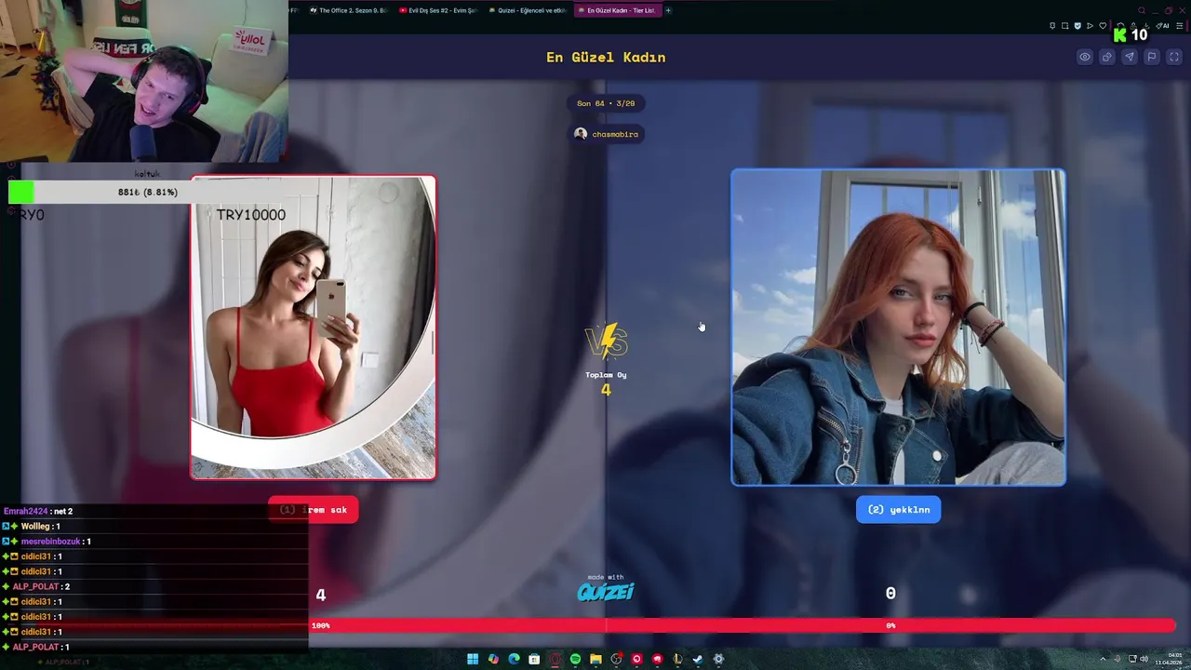This screenshot has width=1191, height=670.
Task: Vote for option (2) yekklnn
Action: click(898, 510)
